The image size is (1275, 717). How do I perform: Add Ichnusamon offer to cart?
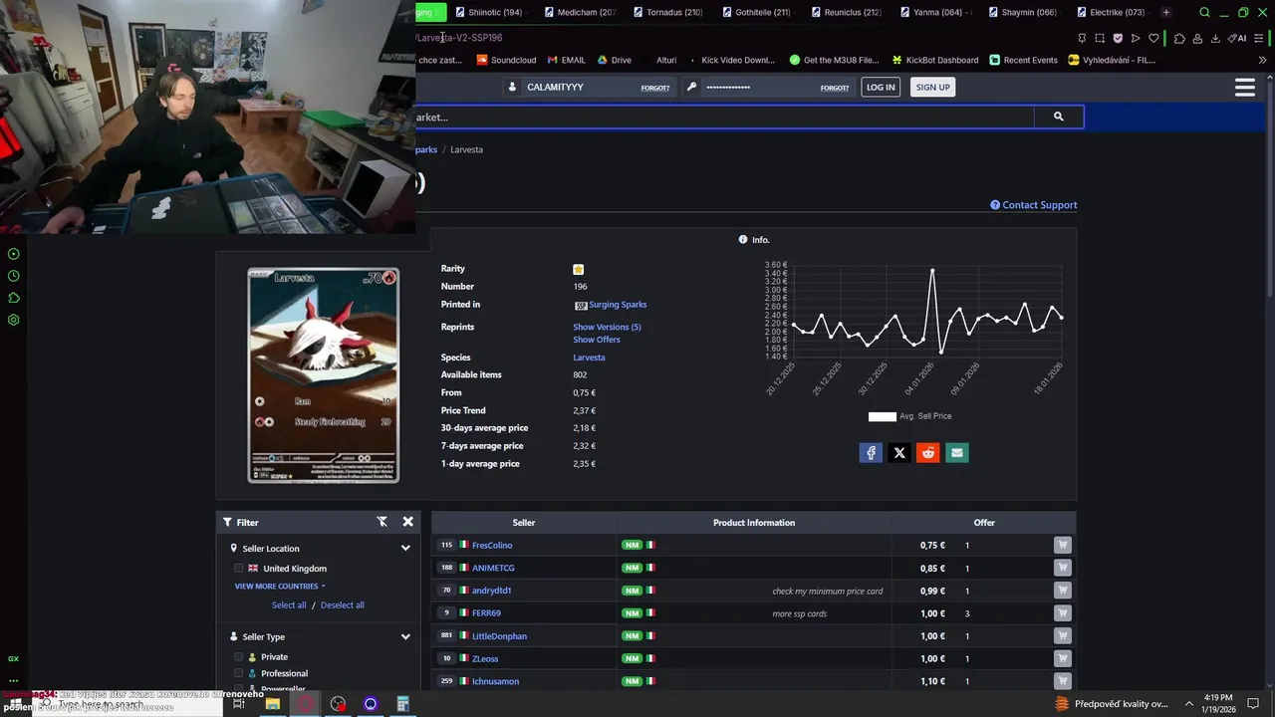click(1063, 681)
